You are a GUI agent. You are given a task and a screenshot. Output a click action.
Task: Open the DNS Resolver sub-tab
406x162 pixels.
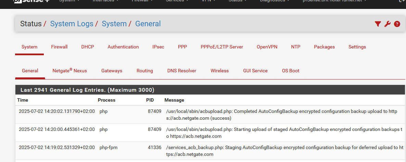(182, 71)
